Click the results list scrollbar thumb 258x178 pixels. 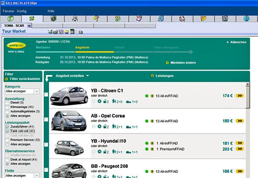tap(248, 98)
